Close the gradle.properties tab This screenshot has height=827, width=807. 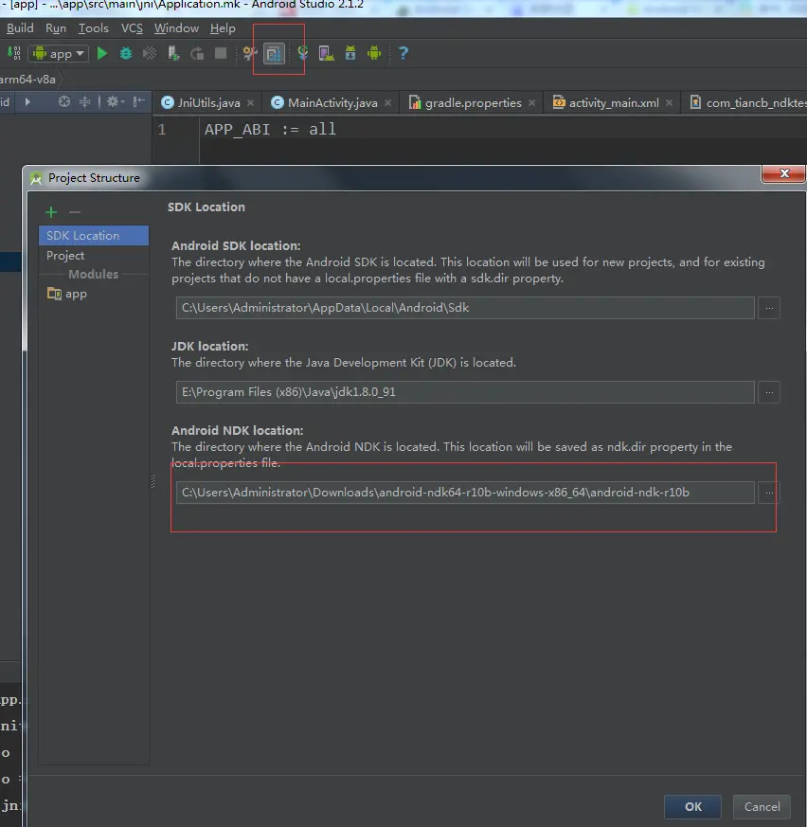tap(531, 103)
